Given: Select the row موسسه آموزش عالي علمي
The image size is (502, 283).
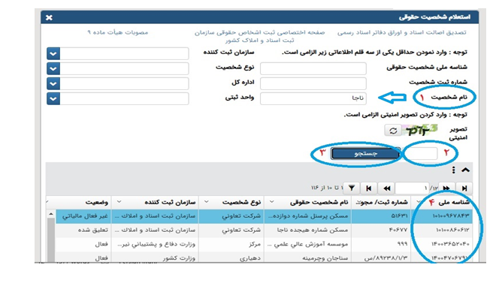Looking at the screenshot, I should pos(264,244).
